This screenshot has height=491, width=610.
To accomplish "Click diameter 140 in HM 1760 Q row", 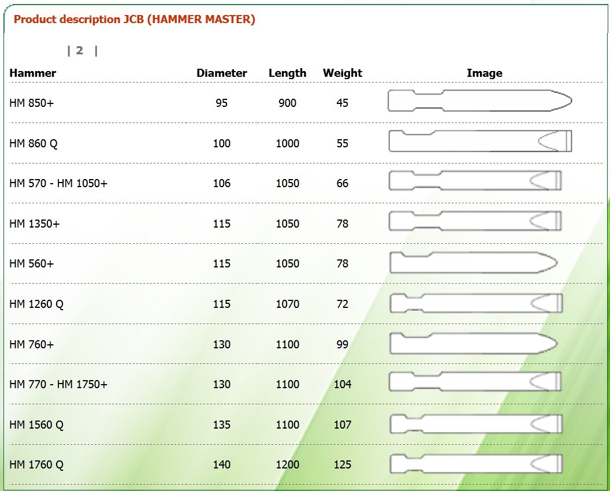I will (x=222, y=464).
